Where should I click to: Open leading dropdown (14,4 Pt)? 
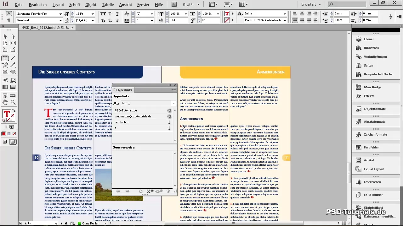click(93, 20)
